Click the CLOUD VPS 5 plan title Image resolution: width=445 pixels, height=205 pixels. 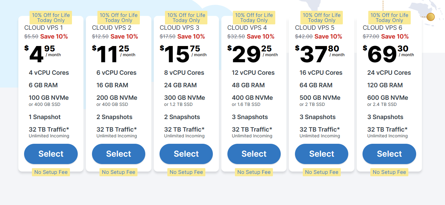click(x=315, y=28)
